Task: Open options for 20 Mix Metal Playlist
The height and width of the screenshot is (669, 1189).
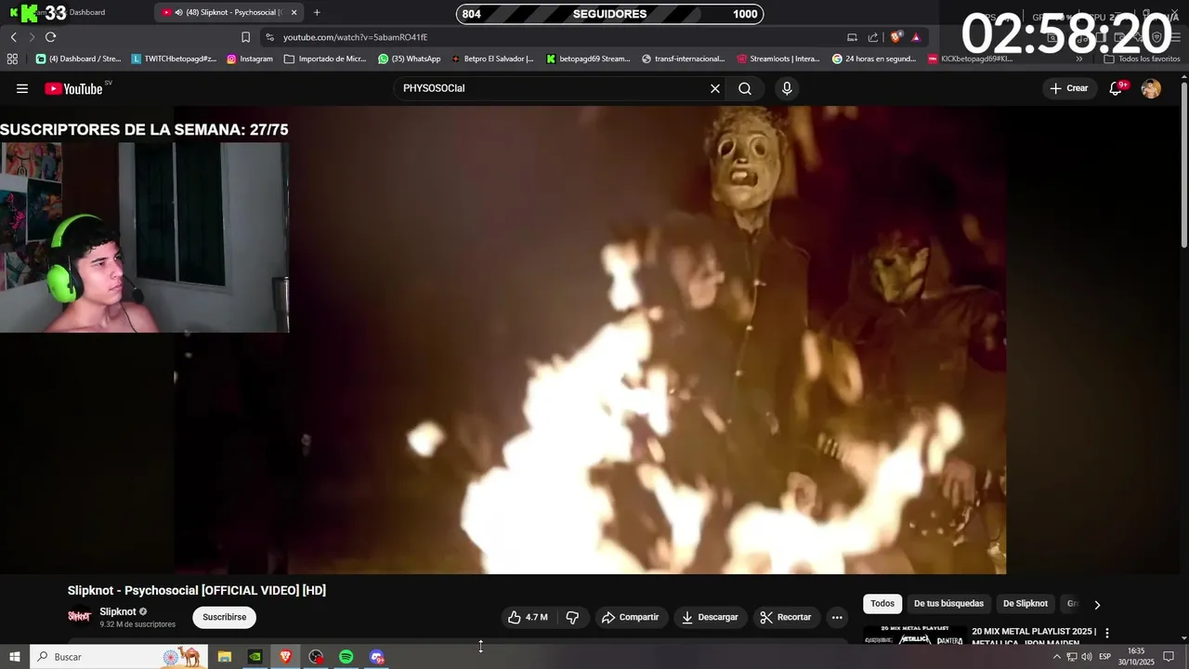Action: [x=1106, y=633]
